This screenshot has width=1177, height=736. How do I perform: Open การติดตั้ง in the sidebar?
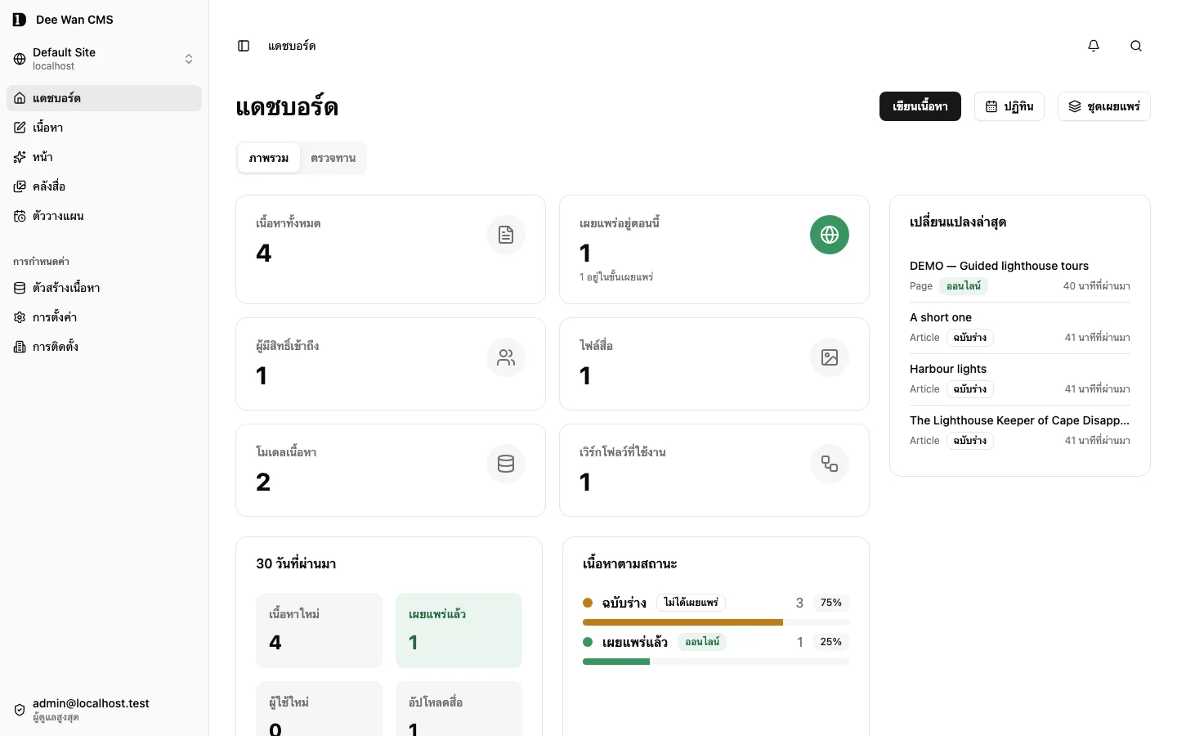coord(104,347)
